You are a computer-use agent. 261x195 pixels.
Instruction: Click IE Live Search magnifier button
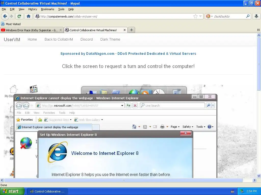click(x=208, y=105)
